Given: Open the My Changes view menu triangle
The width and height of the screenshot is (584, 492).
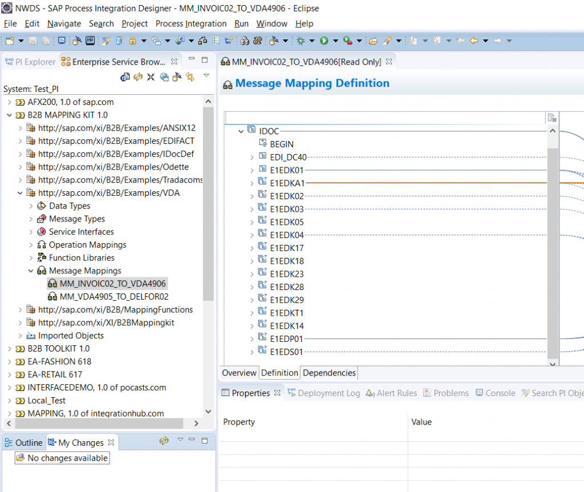Looking at the screenshot, I should tap(180, 439).
